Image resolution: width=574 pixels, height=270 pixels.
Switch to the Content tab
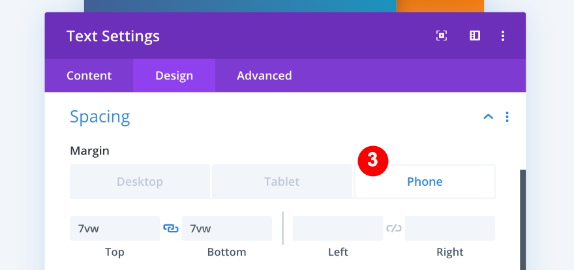(89, 76)
